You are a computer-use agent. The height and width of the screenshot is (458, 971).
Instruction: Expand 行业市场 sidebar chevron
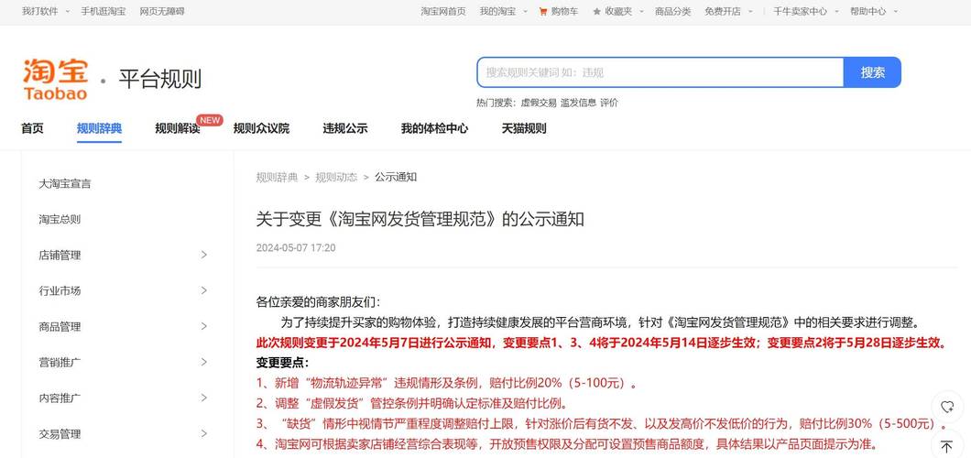tap(203, 290)
